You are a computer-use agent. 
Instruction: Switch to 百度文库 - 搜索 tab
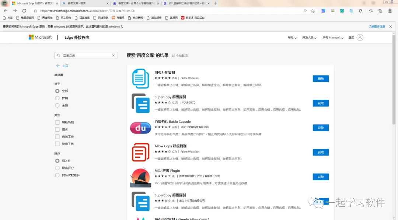click(85, 3)
